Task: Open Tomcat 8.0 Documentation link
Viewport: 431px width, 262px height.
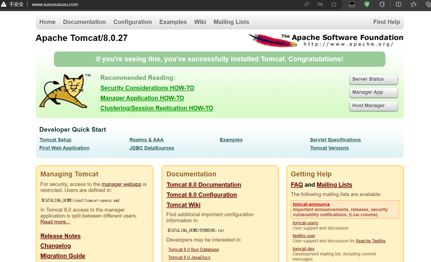Action: pyautogui.click(x=204, y=185)
